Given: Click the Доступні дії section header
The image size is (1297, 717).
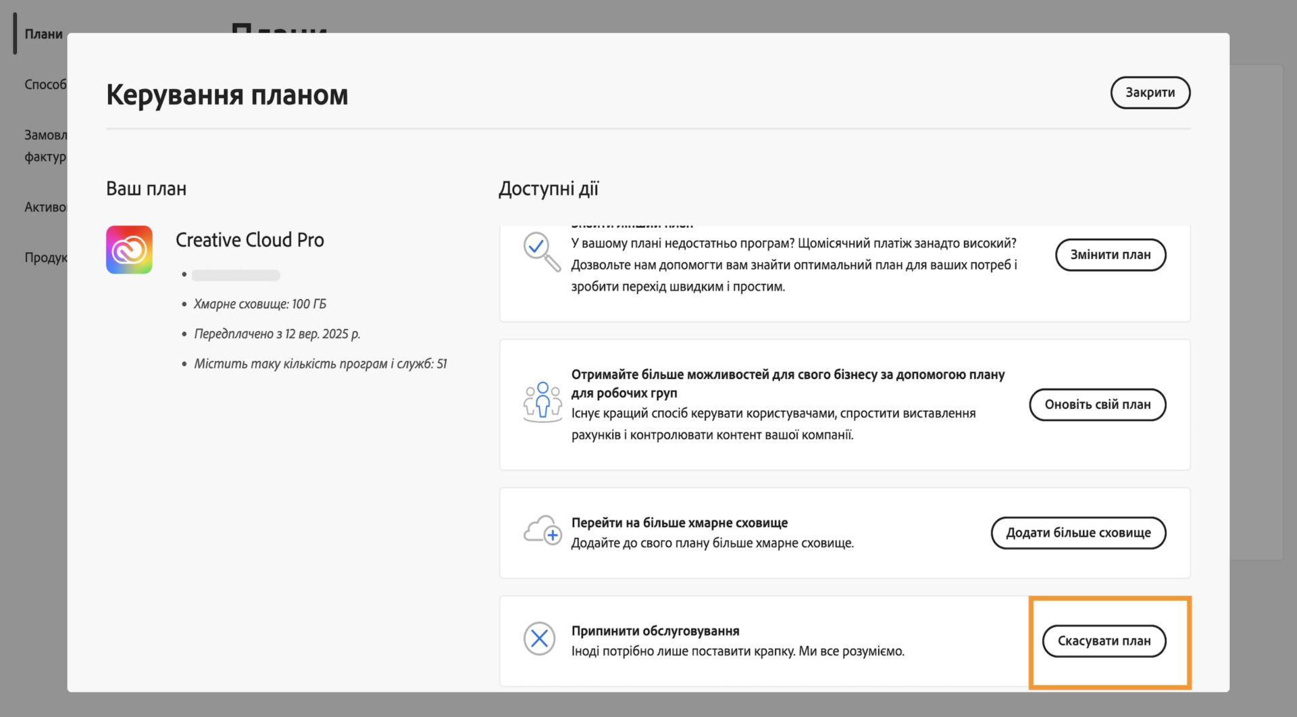Looking at the screenshot, I should (549, 189).
